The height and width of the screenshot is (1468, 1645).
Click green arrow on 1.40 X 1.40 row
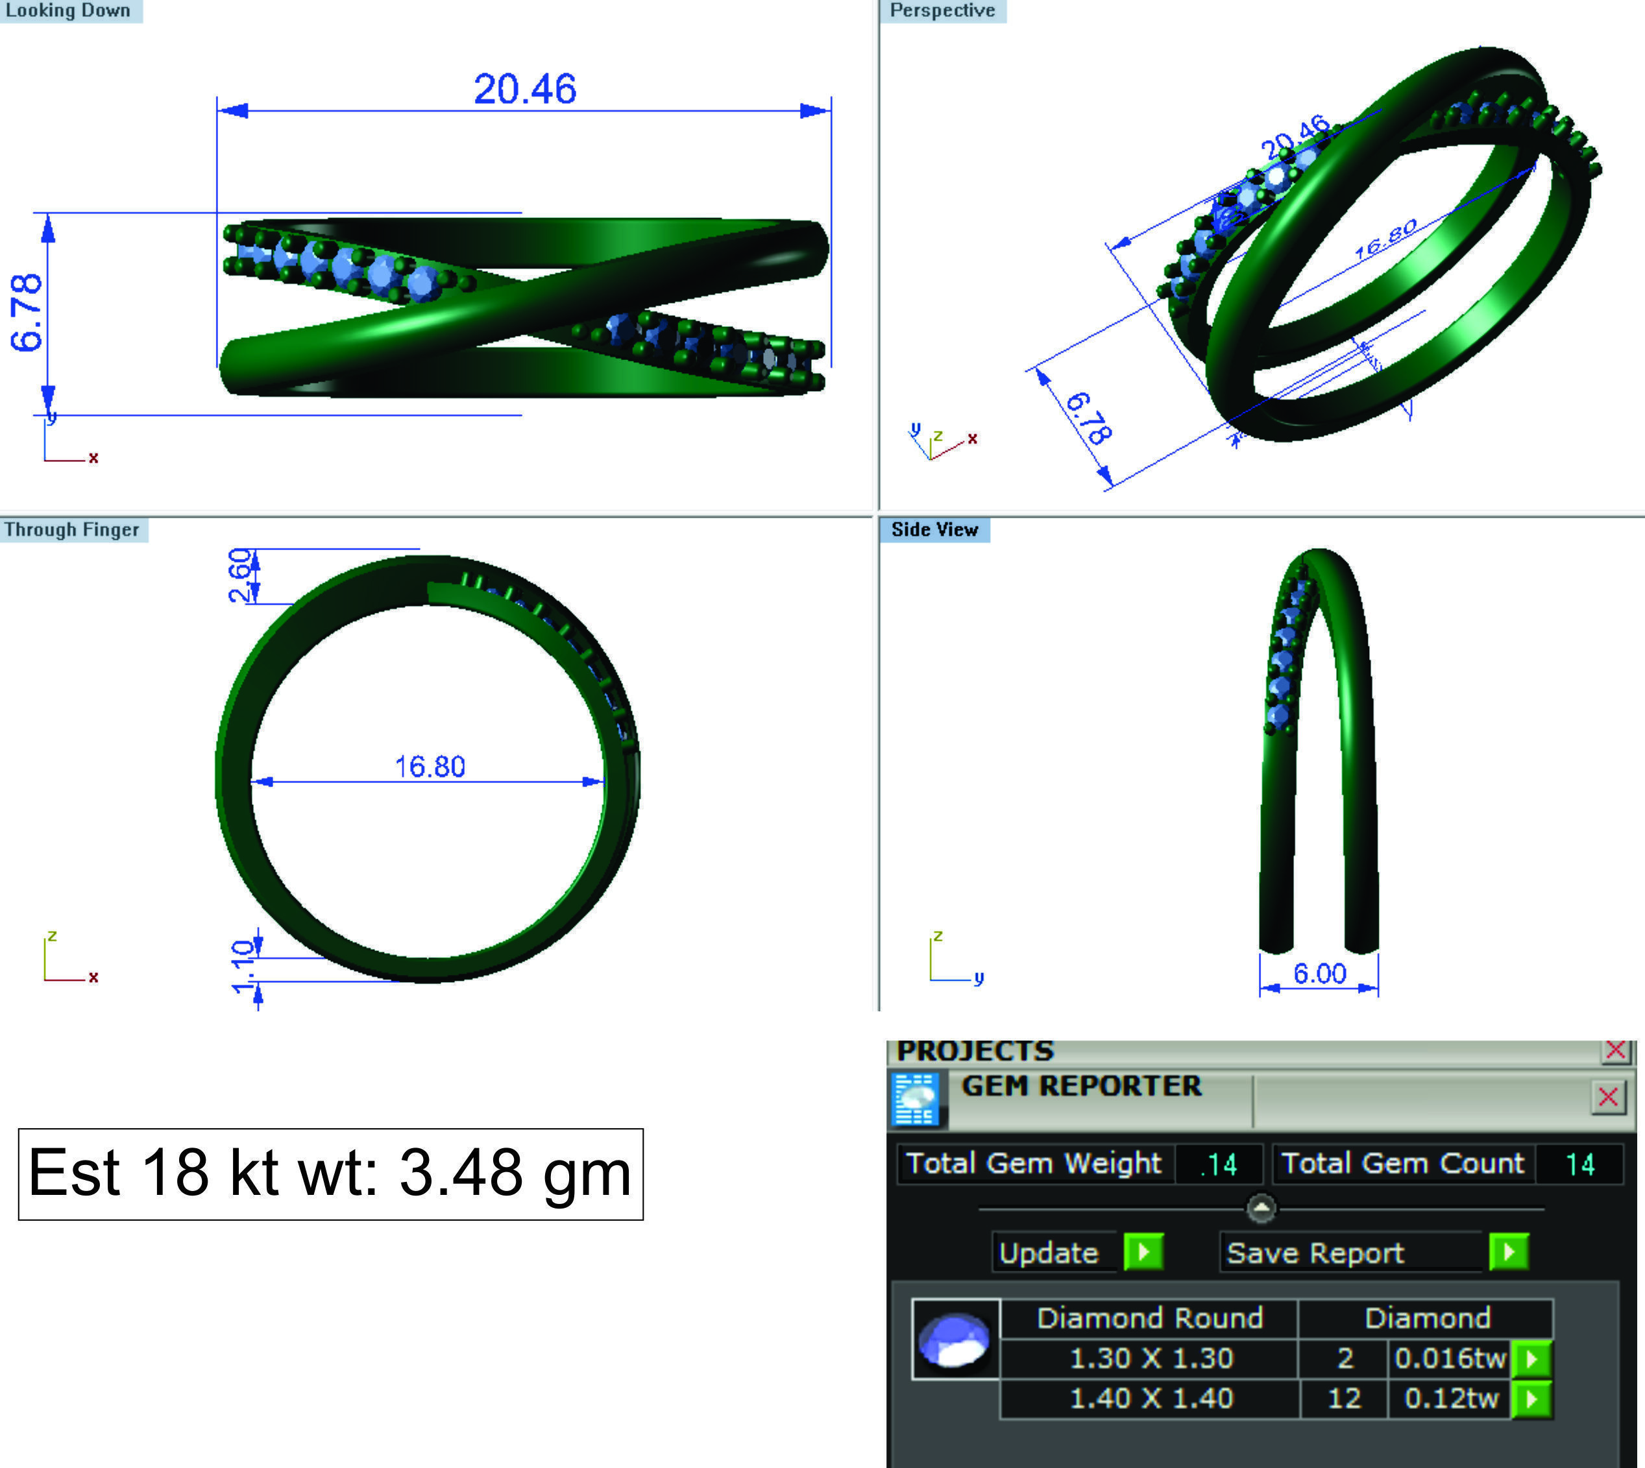[1531, 1398]
